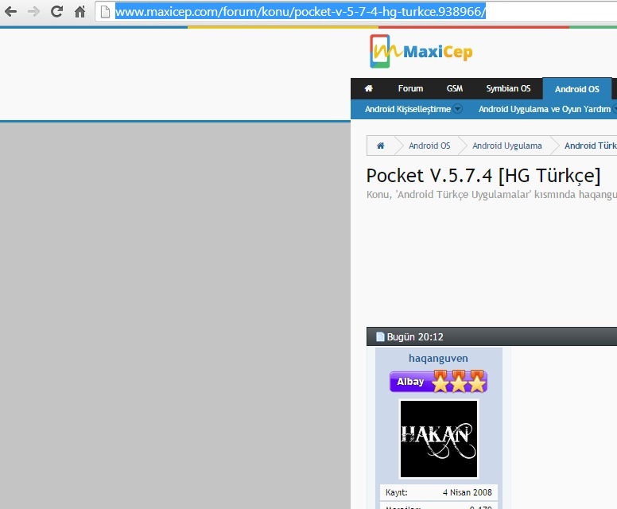Go to Android OS breadcrumb
Image resolution: width=617 pixels, height=509 pixels.
429,146
